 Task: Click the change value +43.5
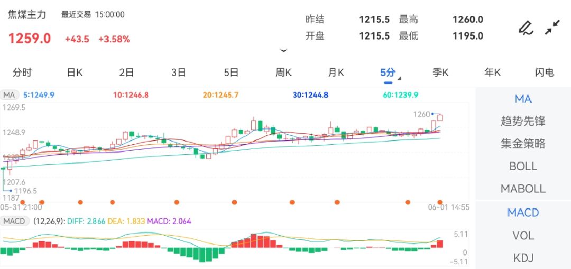(x=77, y=39)
